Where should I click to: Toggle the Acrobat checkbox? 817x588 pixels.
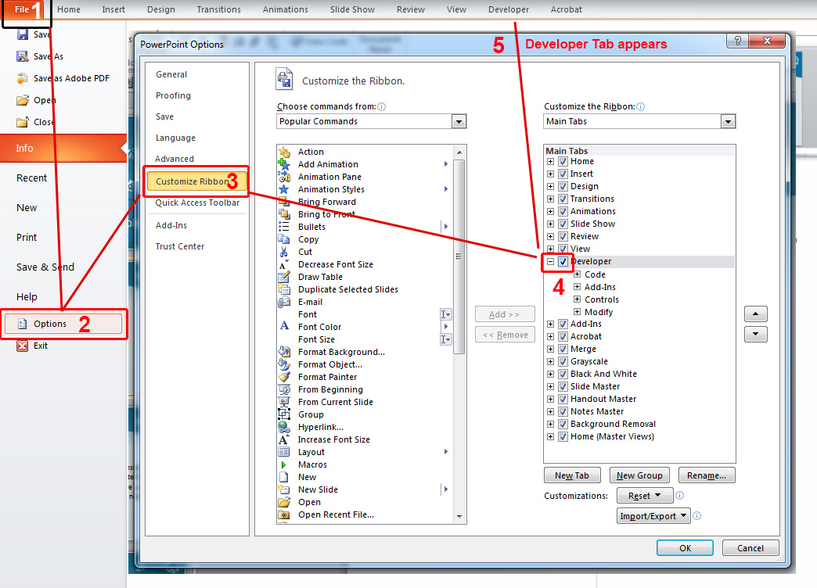coord(563,336)
